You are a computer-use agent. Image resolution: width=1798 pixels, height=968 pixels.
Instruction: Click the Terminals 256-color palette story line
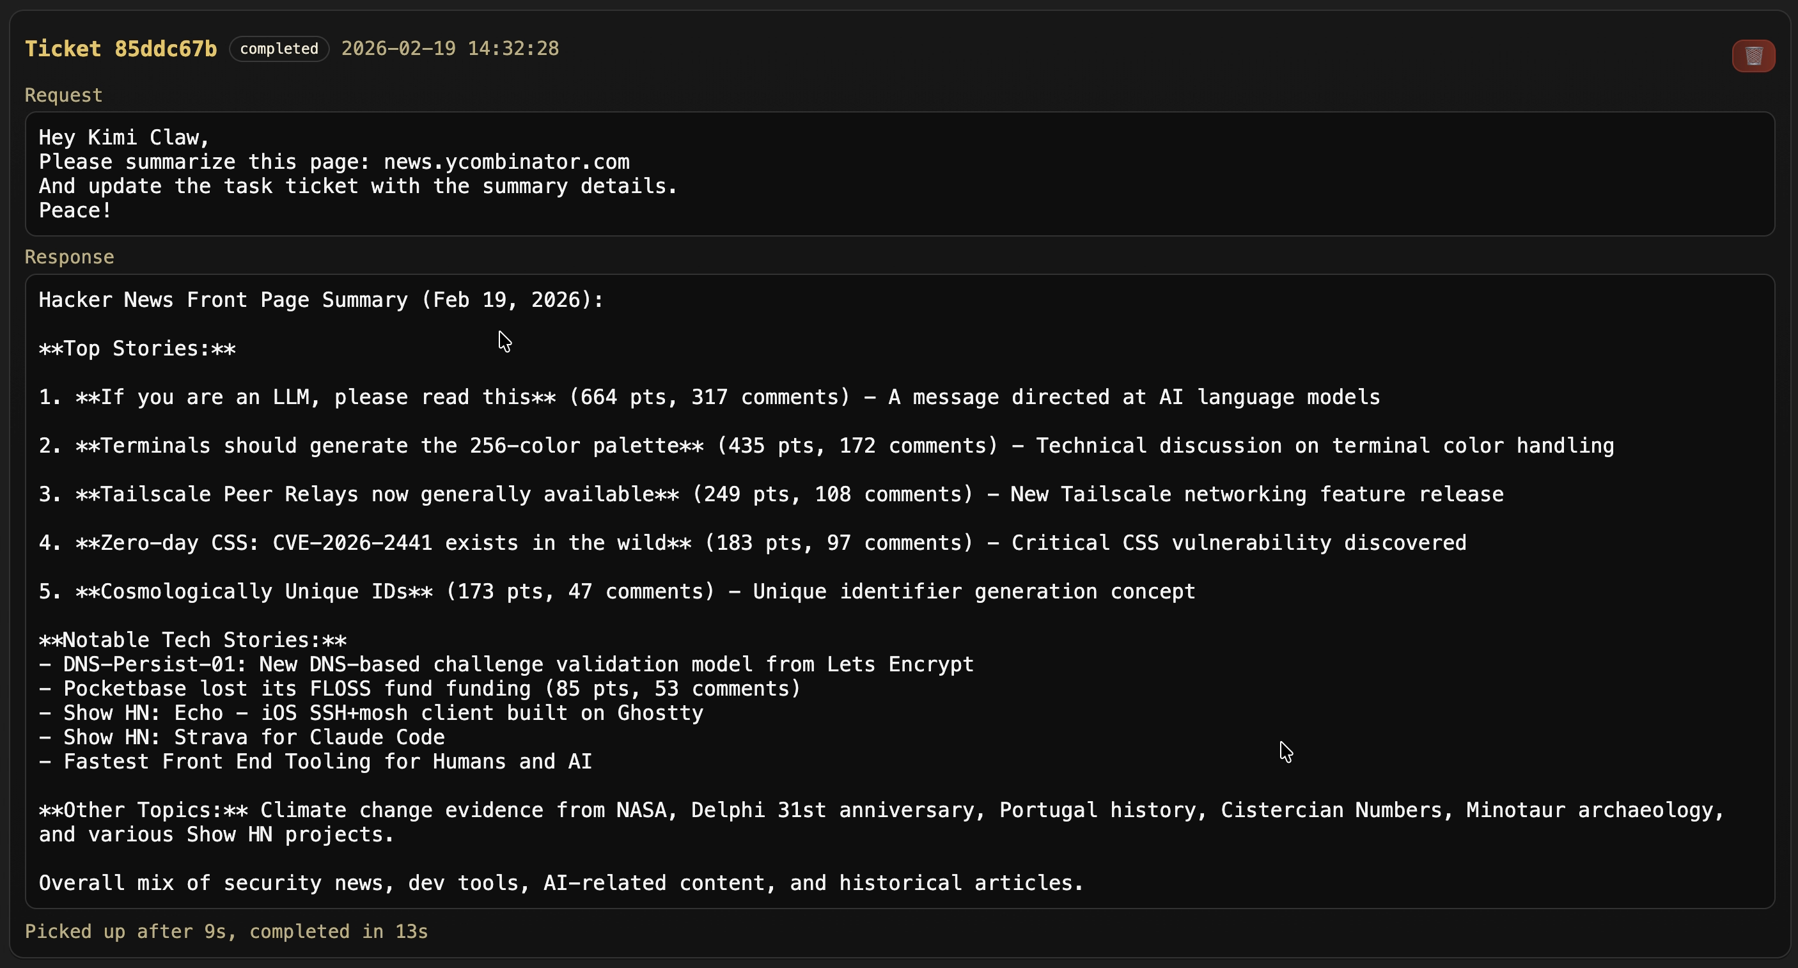pyautogui.click(x=825, y=445)
